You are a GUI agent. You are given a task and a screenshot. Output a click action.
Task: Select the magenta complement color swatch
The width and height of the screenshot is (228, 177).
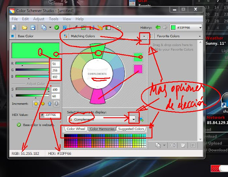click(138, 69)
